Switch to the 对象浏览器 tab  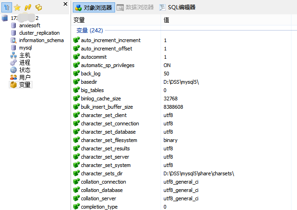click(92, 7)
